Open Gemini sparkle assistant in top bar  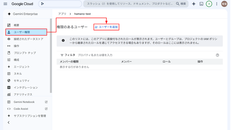194,4
